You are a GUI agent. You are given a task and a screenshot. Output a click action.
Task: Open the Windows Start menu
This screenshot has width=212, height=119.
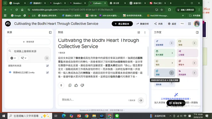coord(4,116)
